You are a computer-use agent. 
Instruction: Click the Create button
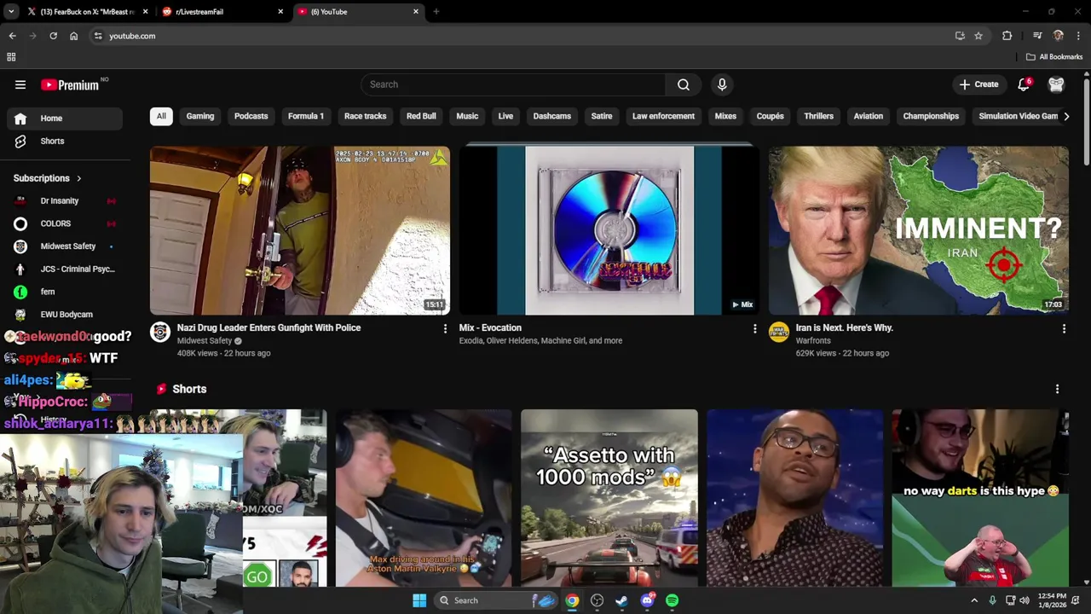[x=978, y=84]
